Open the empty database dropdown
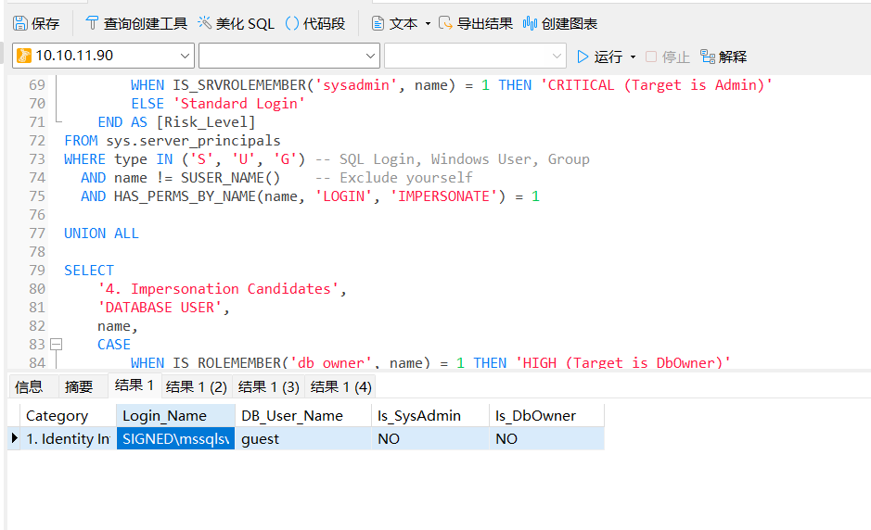Image resolution: width=871 pixels, height=530 pixels. (371, 57)
